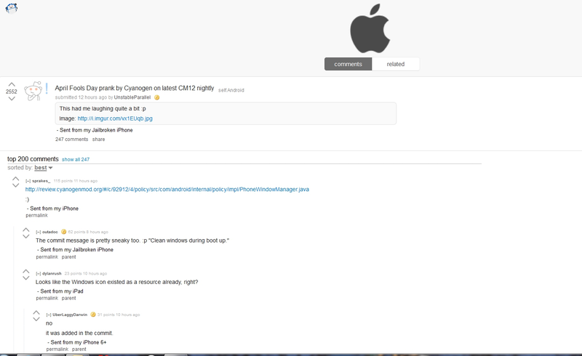582x356 pixels.
Task: Open the imgur image link vx1EUqb.jpg
Action: [115, 118]
